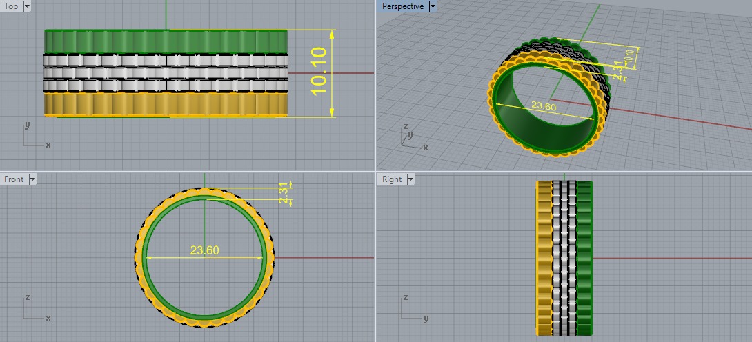This screenshot has width=752, height=342.
Task: Activate the Front viewport title
Action: tap(14, 179)
